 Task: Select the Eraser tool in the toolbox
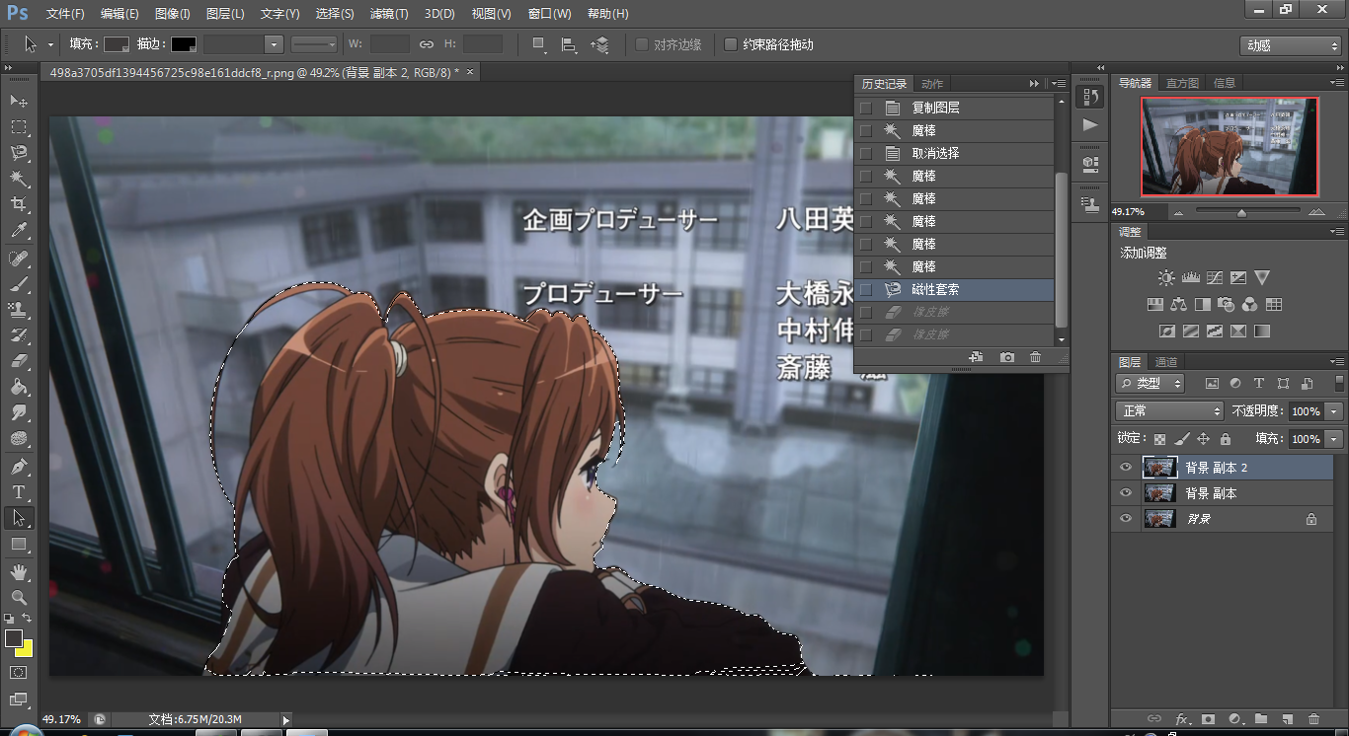(x=19, y=361)
